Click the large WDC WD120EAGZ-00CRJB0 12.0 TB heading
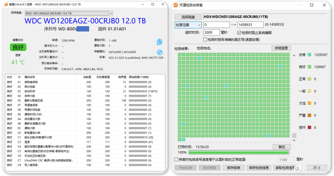This screenshot has height=176, width=334. pos(85,21)
